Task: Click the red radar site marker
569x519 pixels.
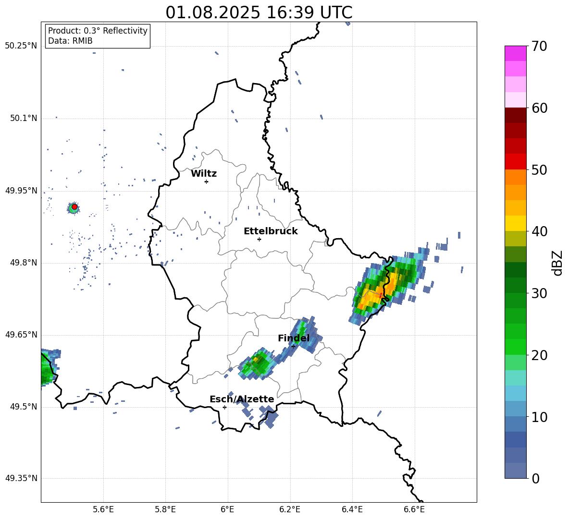Action: coord(74,207)
